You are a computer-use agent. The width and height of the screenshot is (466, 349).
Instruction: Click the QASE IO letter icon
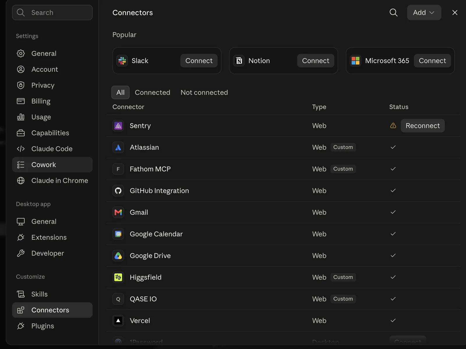(x=118, y=299)
